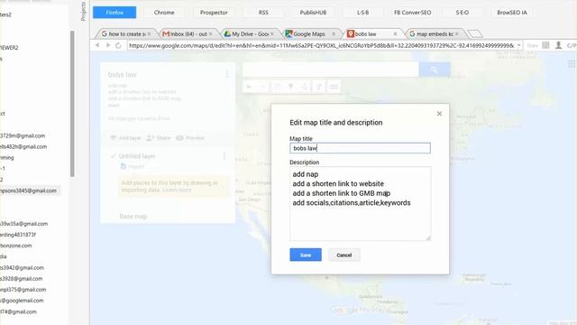Click the grid icon beside the address bar
This screenshot has width=577, height=325.
point(545,45)
